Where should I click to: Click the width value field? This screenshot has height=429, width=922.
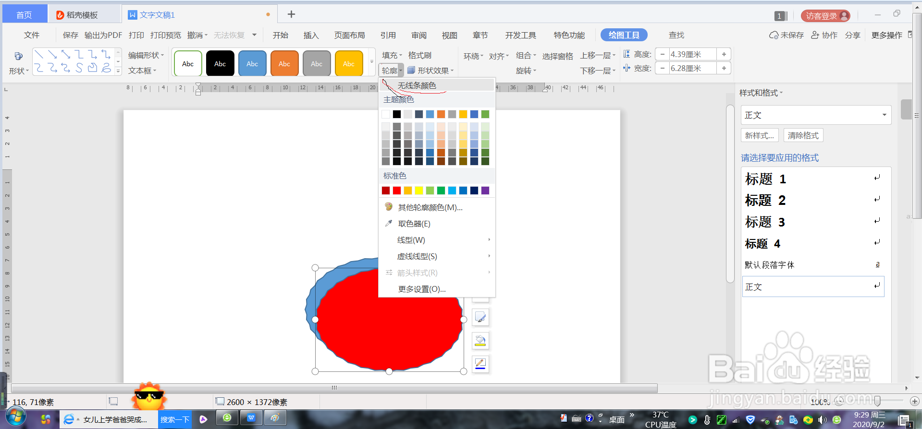tap(693, 68)
